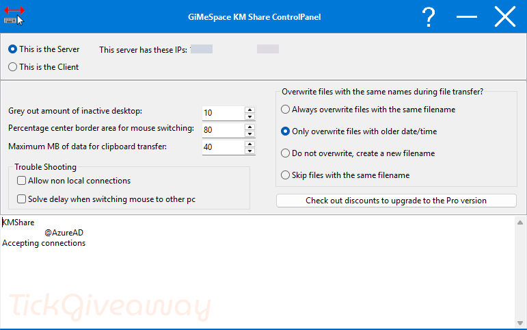Image resolution: width=527 pixels, height=330 pixels.
Task: Click the border area field showing 80
Action: [x=223, y=130]
